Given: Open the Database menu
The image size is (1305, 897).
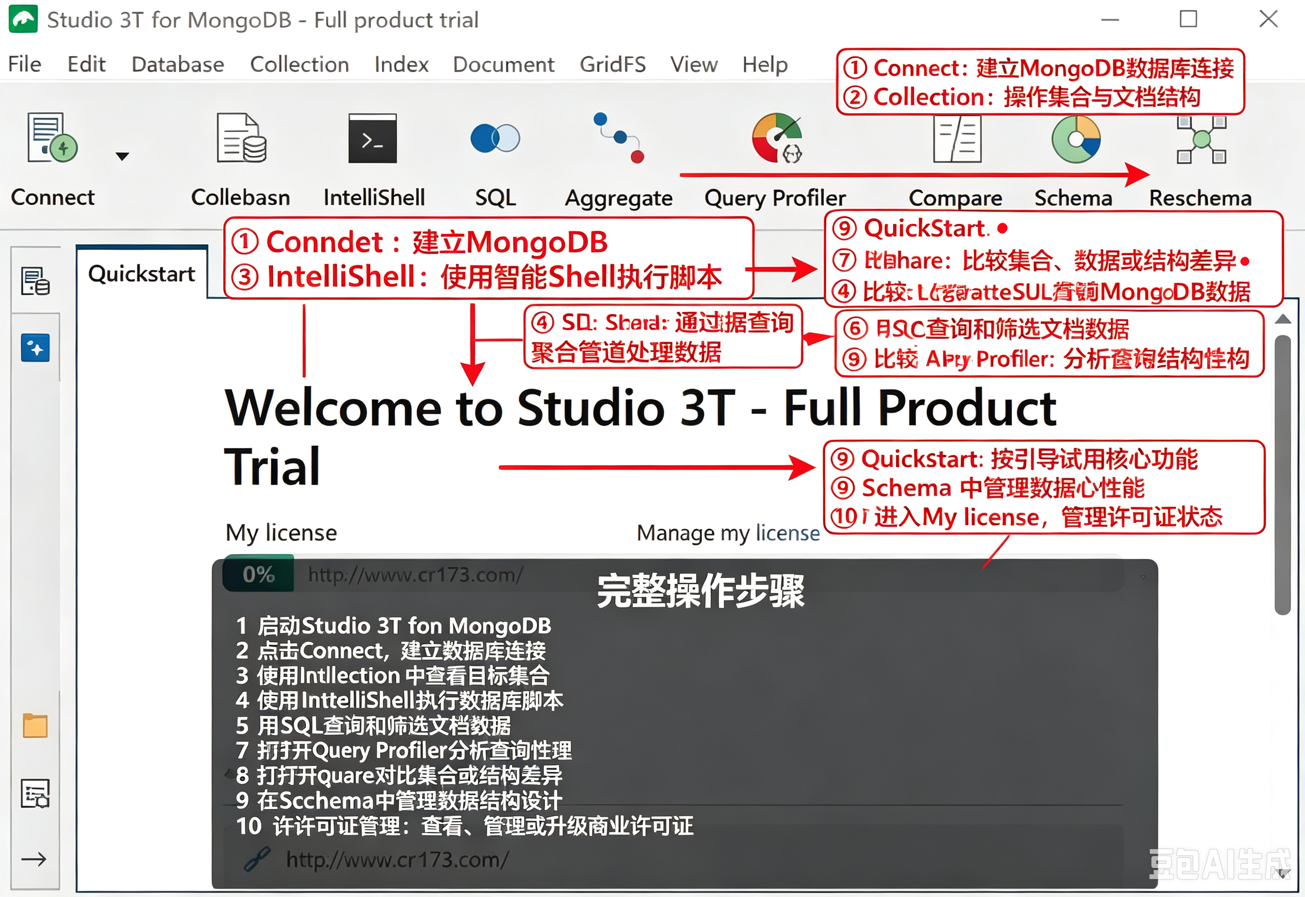Looking at the screenshot, I should click(x=177, y=64).
